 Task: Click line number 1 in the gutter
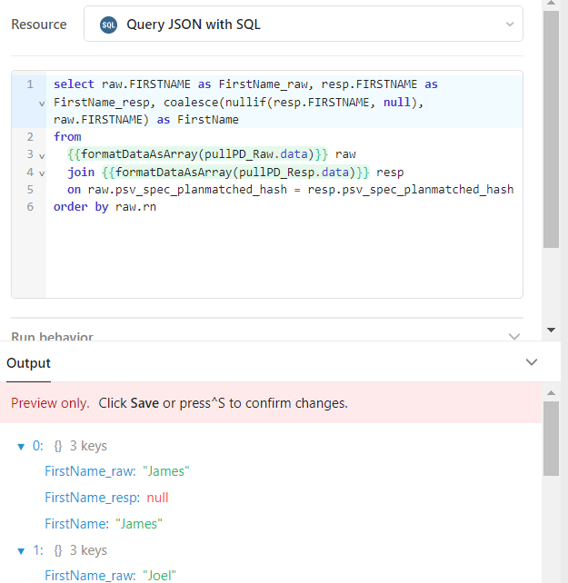30,84
